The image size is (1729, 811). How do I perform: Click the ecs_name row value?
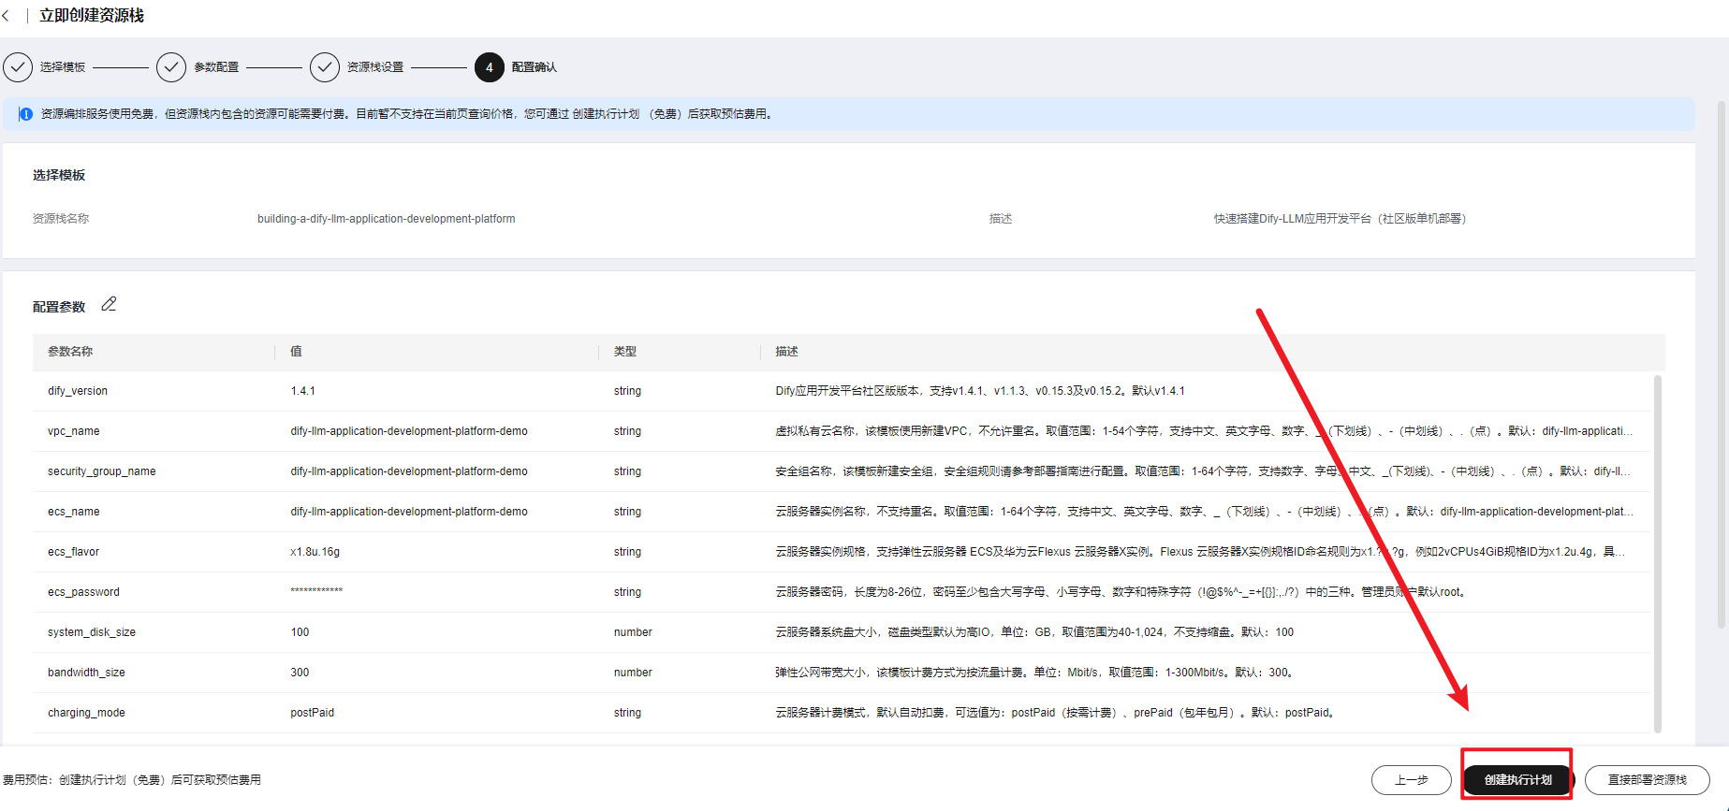pos(409,512)
